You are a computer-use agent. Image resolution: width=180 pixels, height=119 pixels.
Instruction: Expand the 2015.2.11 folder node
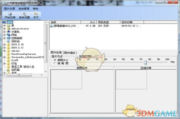click(4, 48)
